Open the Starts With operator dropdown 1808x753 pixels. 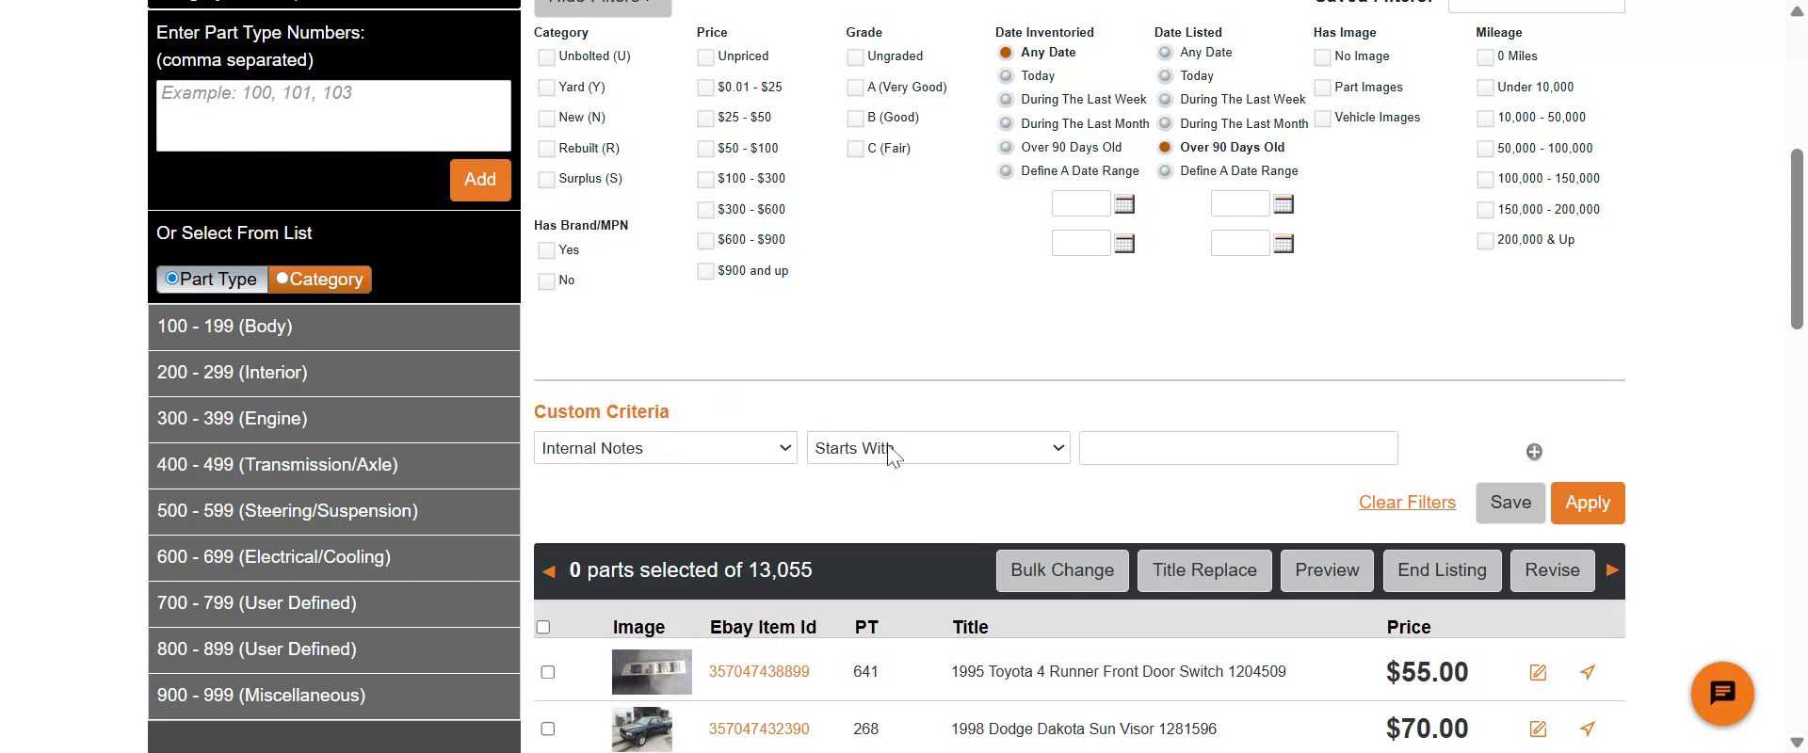click(939, 448)
